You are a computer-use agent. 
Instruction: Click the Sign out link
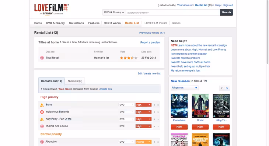(228, 5)
